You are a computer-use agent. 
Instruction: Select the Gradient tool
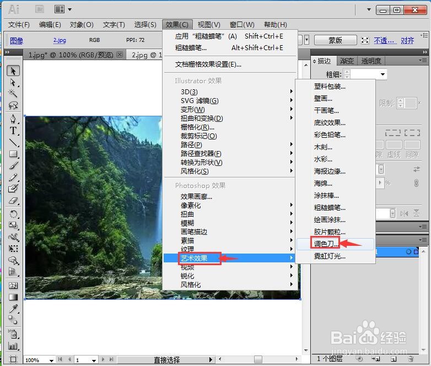(13, 297)
